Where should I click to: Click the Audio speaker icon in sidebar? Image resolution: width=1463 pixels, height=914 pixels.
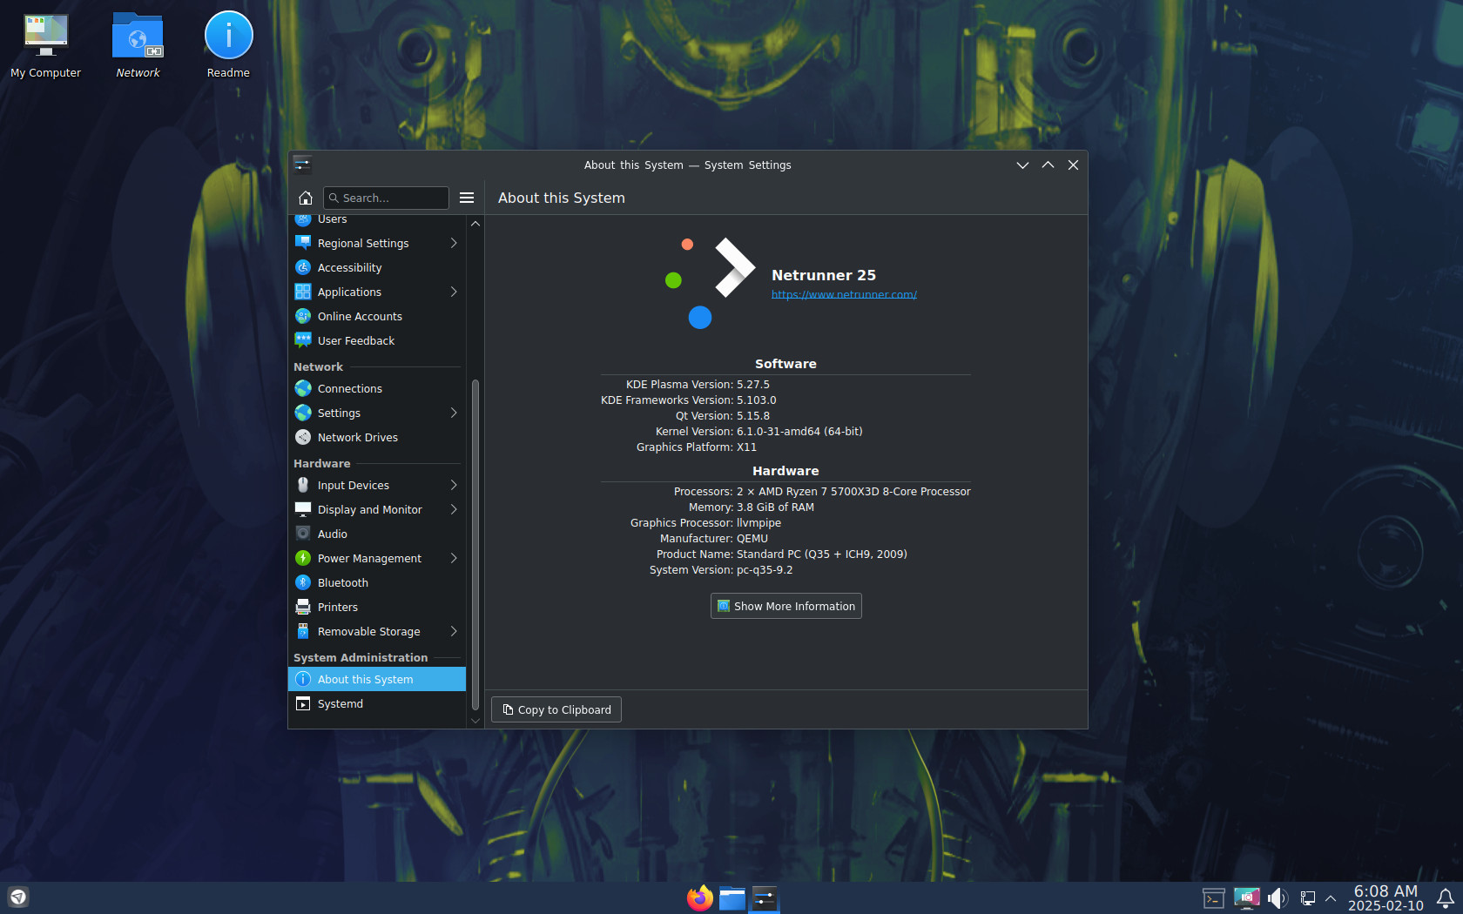click(303, 534)
